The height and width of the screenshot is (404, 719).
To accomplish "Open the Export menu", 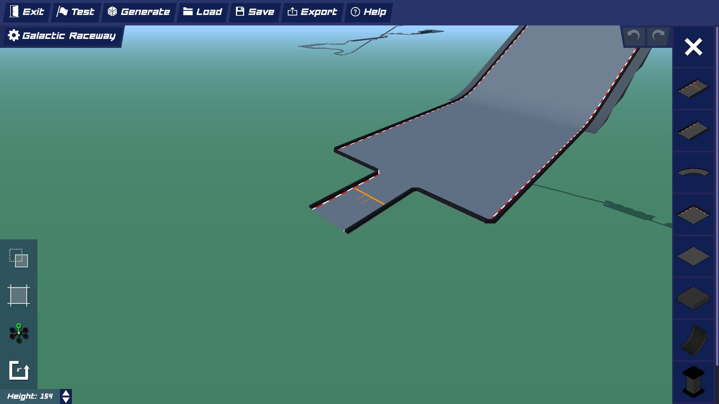I will [312, 12].
